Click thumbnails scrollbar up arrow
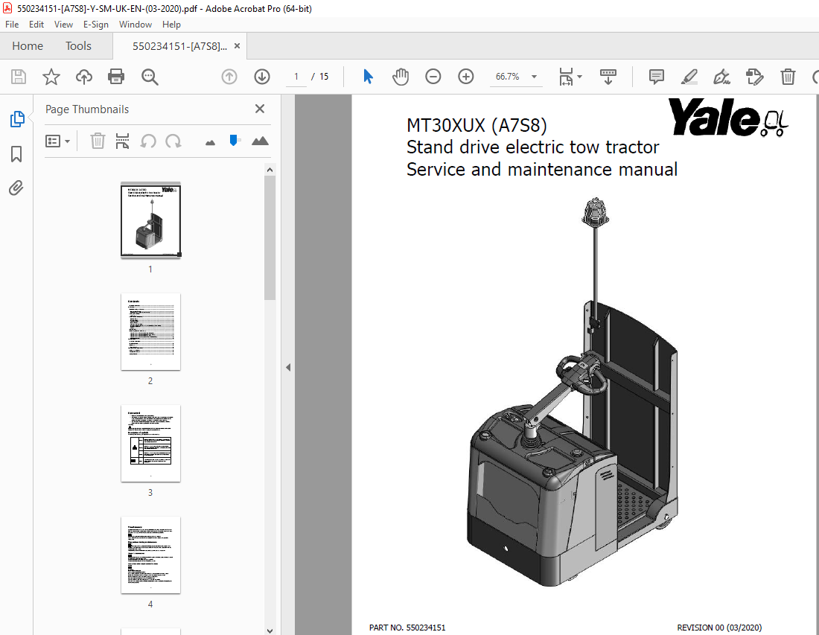This screenshot has width=819, height=635. tap(270, 170)
